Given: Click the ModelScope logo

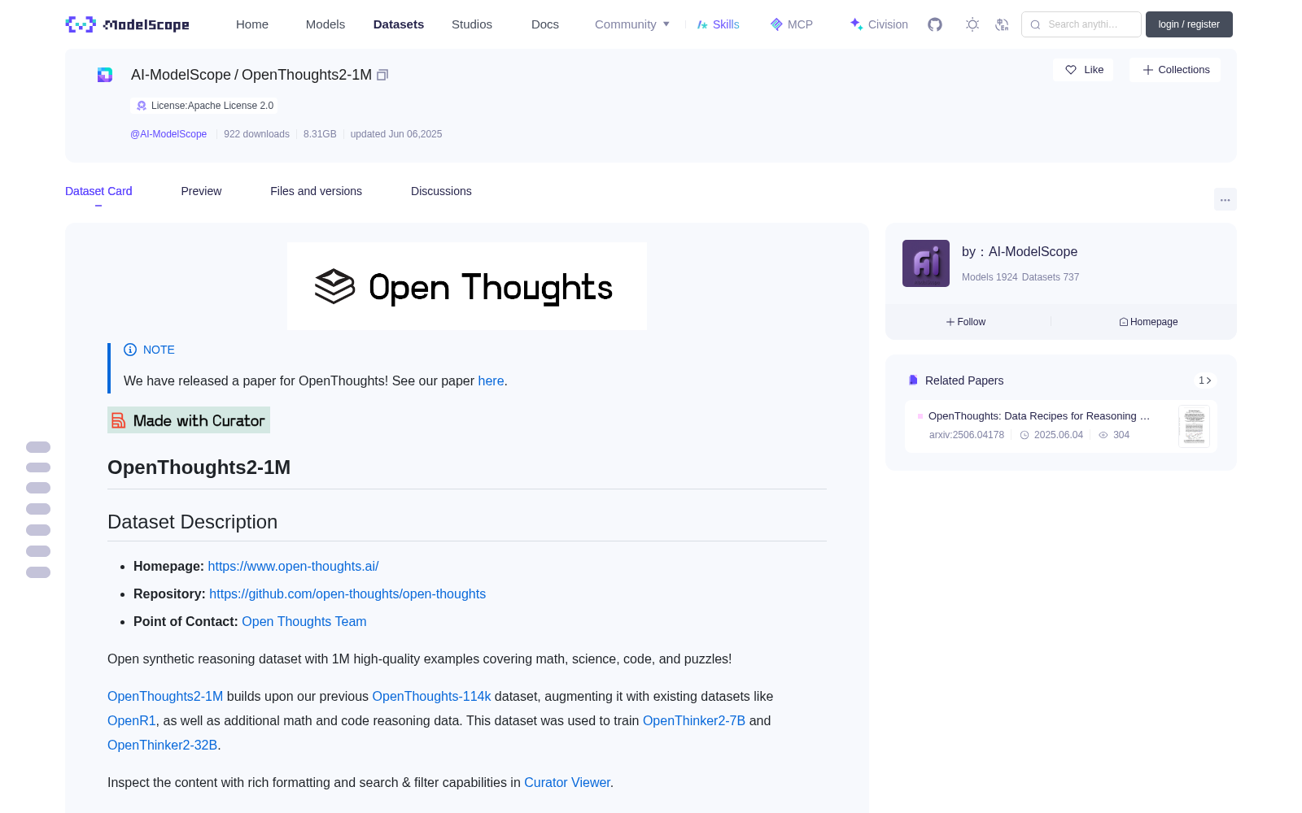Looking at the screenshot, I should pyautogui.click(x=128, y=24).
